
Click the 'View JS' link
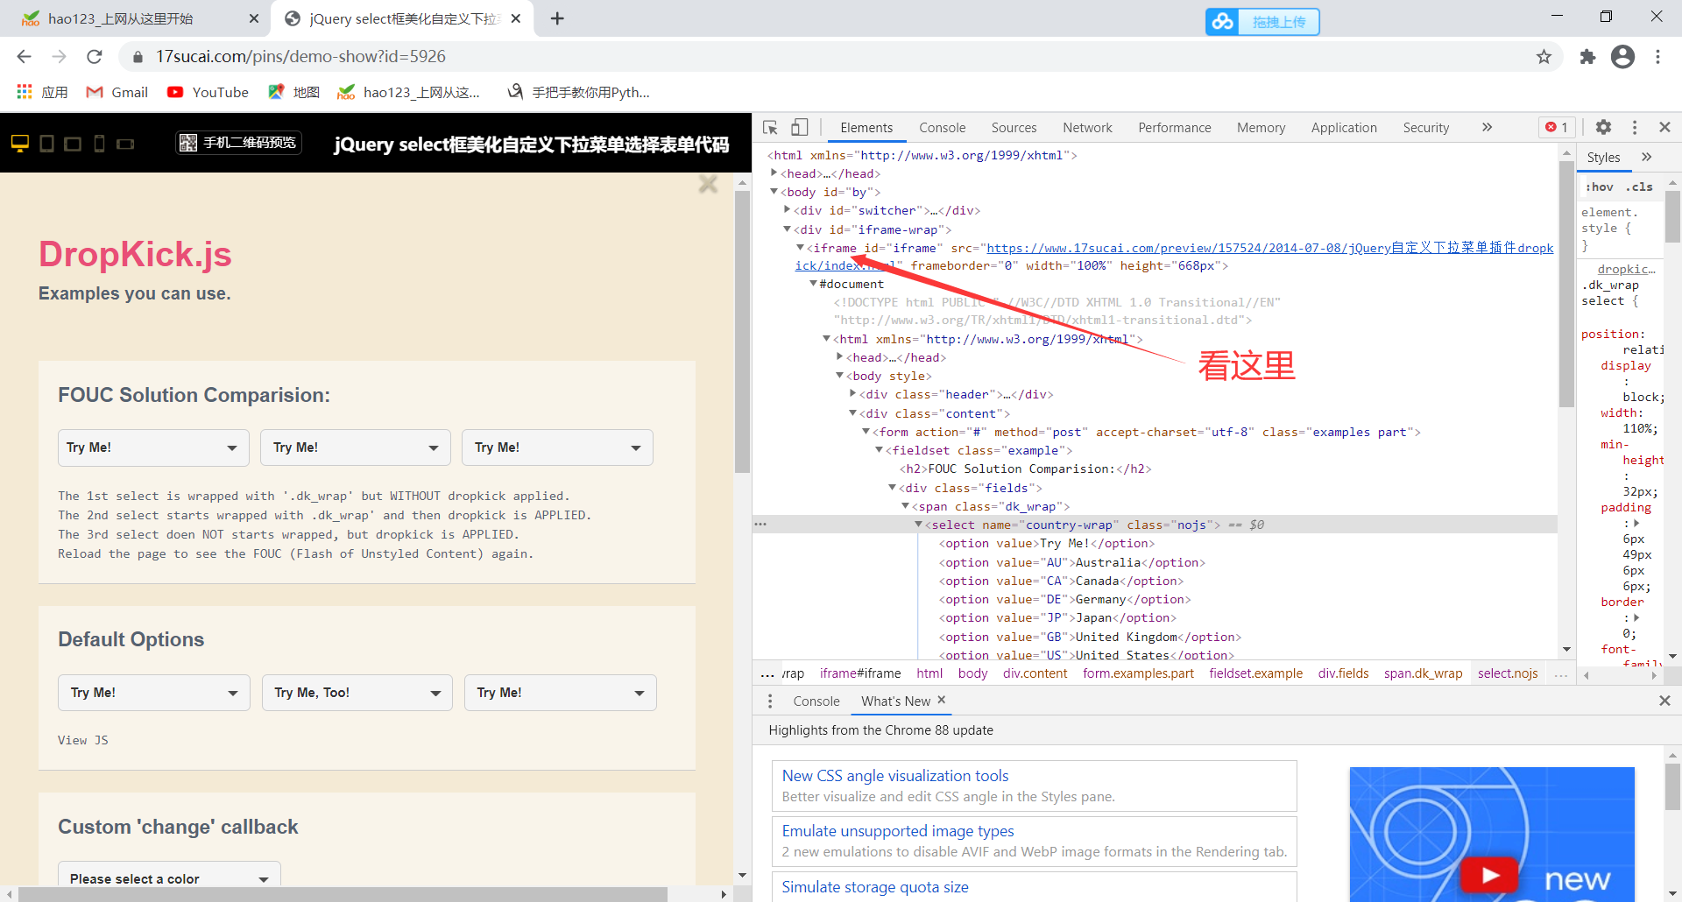click(83, 740)
